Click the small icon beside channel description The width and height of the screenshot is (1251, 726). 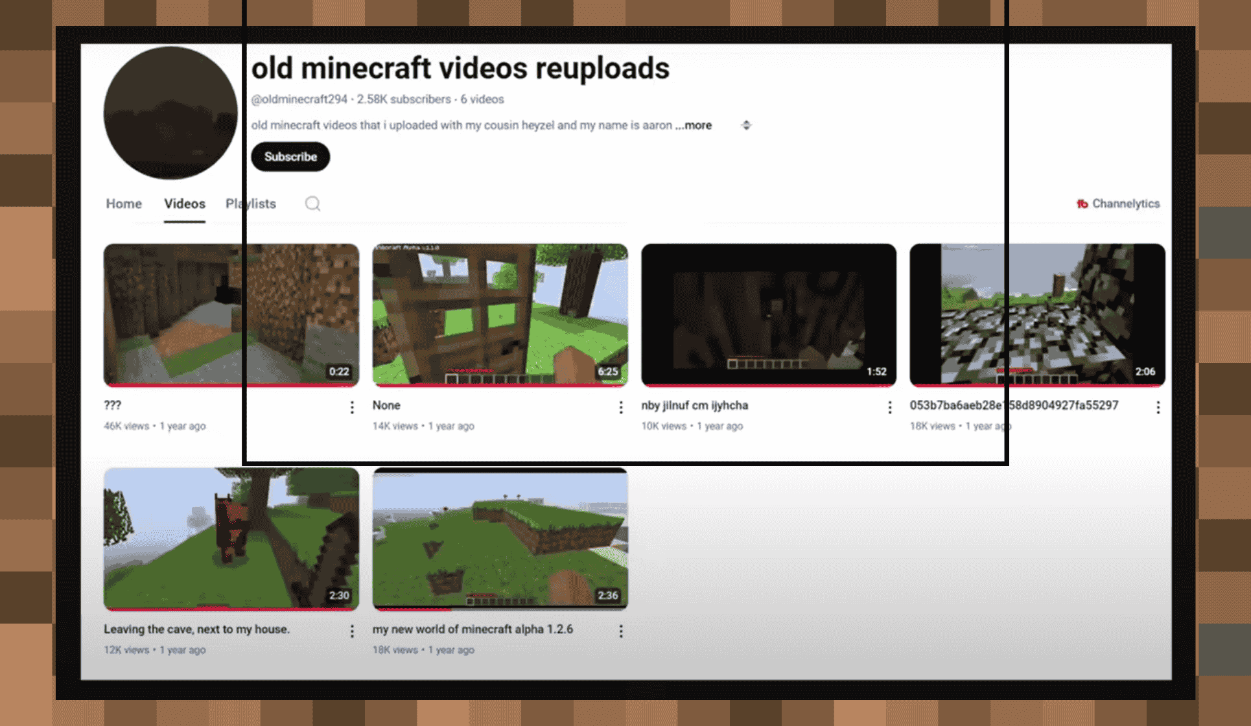pos(746,125)
